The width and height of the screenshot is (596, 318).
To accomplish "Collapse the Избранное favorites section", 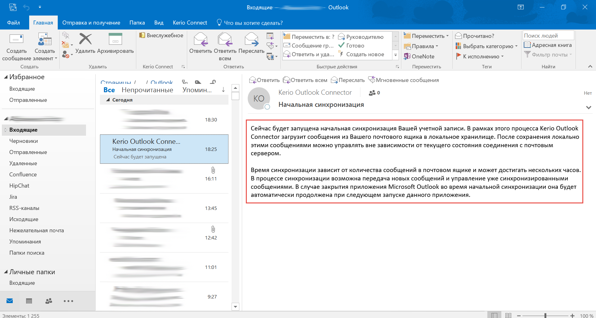I will 6,77.
